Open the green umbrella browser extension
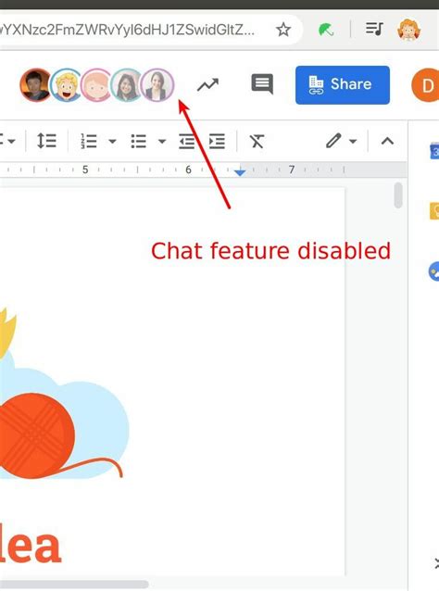The image size is (439, 591). 326,30
